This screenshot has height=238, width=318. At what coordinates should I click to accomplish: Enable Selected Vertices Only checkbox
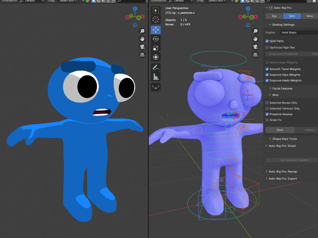(267, 109)
